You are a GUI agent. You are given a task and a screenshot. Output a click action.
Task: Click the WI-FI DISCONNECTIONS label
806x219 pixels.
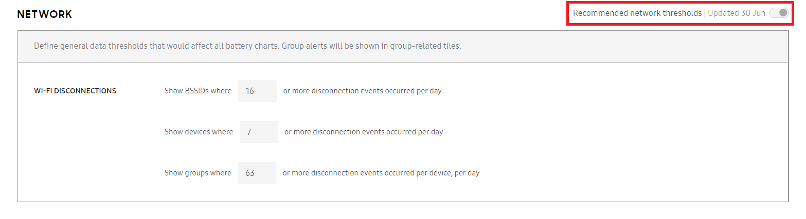click(75, 91)
